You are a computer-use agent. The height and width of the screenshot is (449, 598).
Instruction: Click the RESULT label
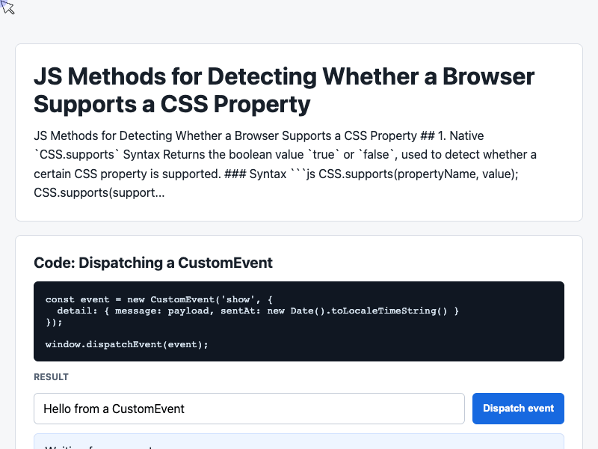[51, 377]
